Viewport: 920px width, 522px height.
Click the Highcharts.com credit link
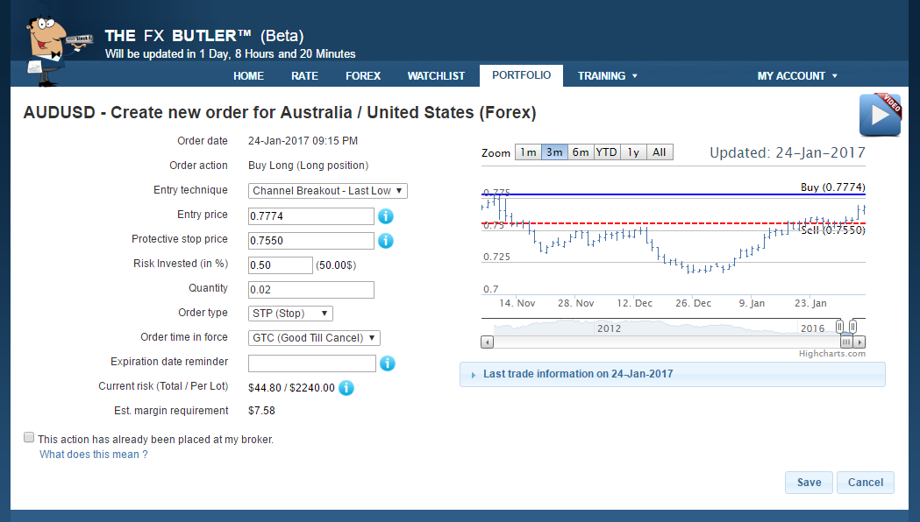(832, 354)
